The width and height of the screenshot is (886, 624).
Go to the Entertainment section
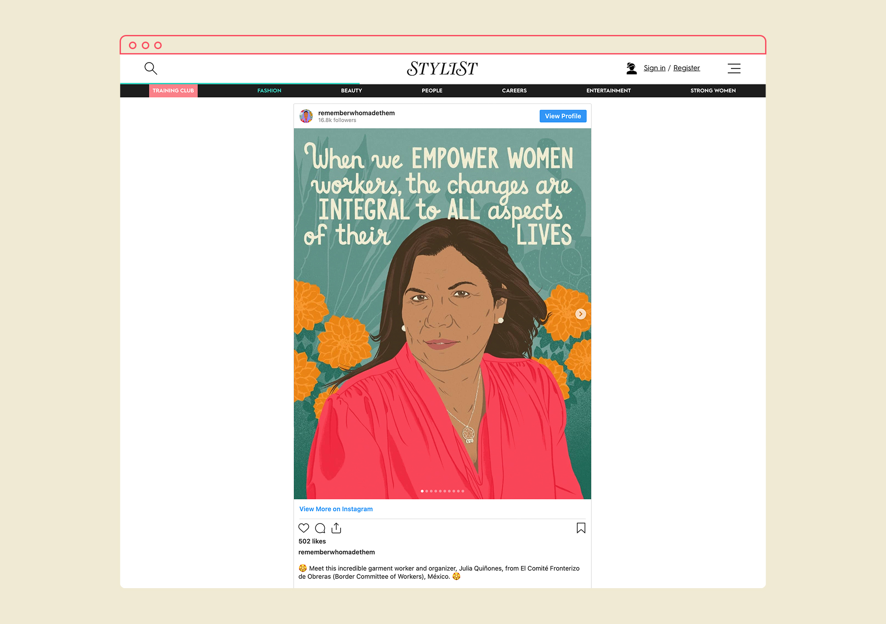609,90
